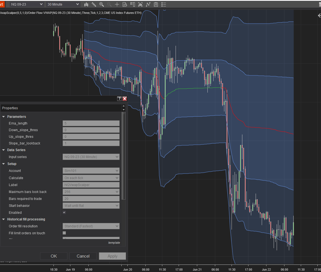Click the Maximum bars look back label

[28, 192]
